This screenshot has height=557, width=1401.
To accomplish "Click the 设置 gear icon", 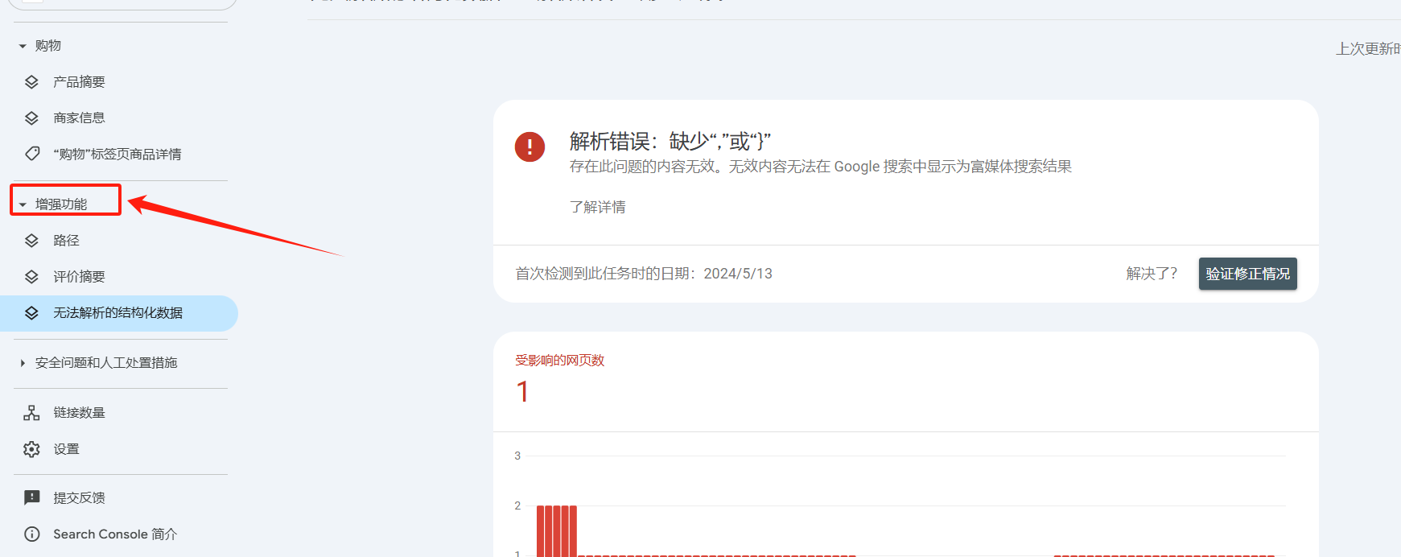I will (31, 449).
